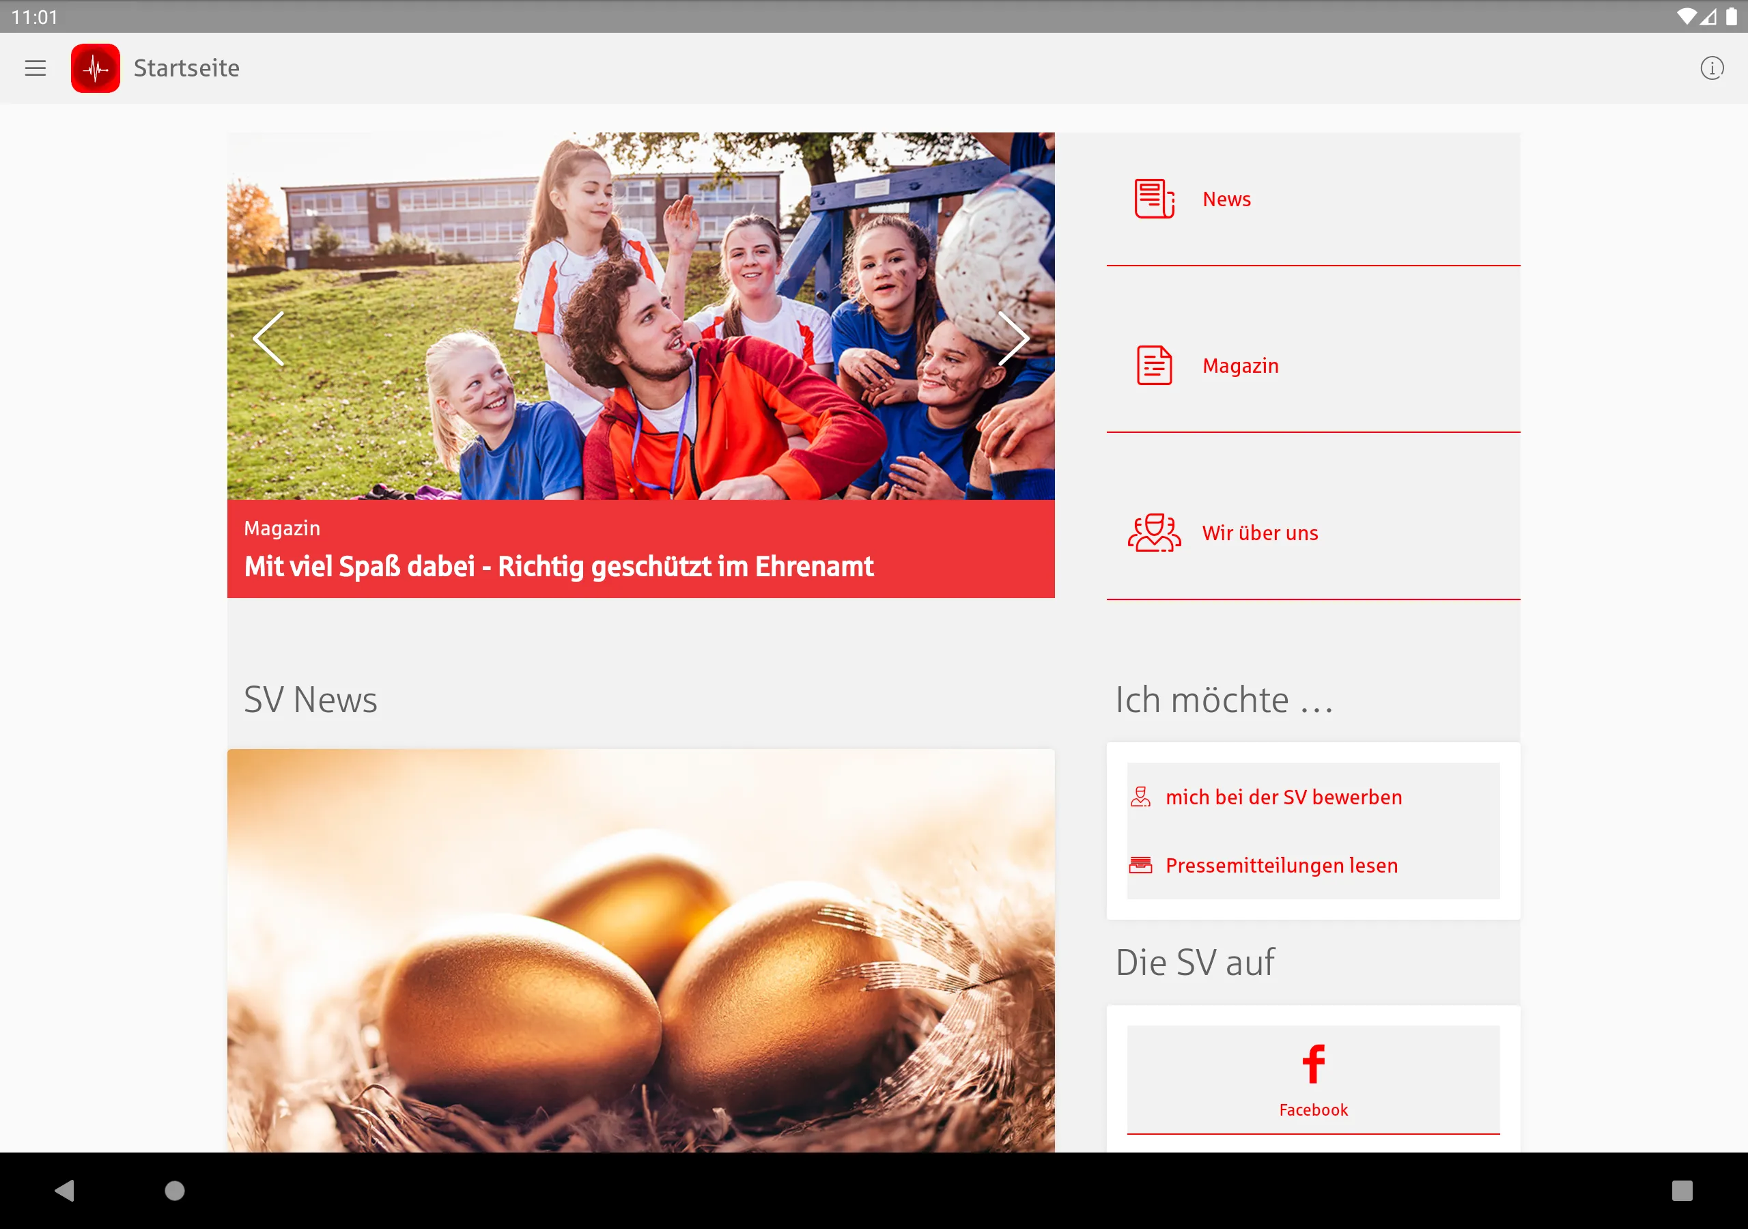The height and width of the screenshot is (1229, 1748).
Task: Click the Wir über uns icon
Action: [1153, 531]
